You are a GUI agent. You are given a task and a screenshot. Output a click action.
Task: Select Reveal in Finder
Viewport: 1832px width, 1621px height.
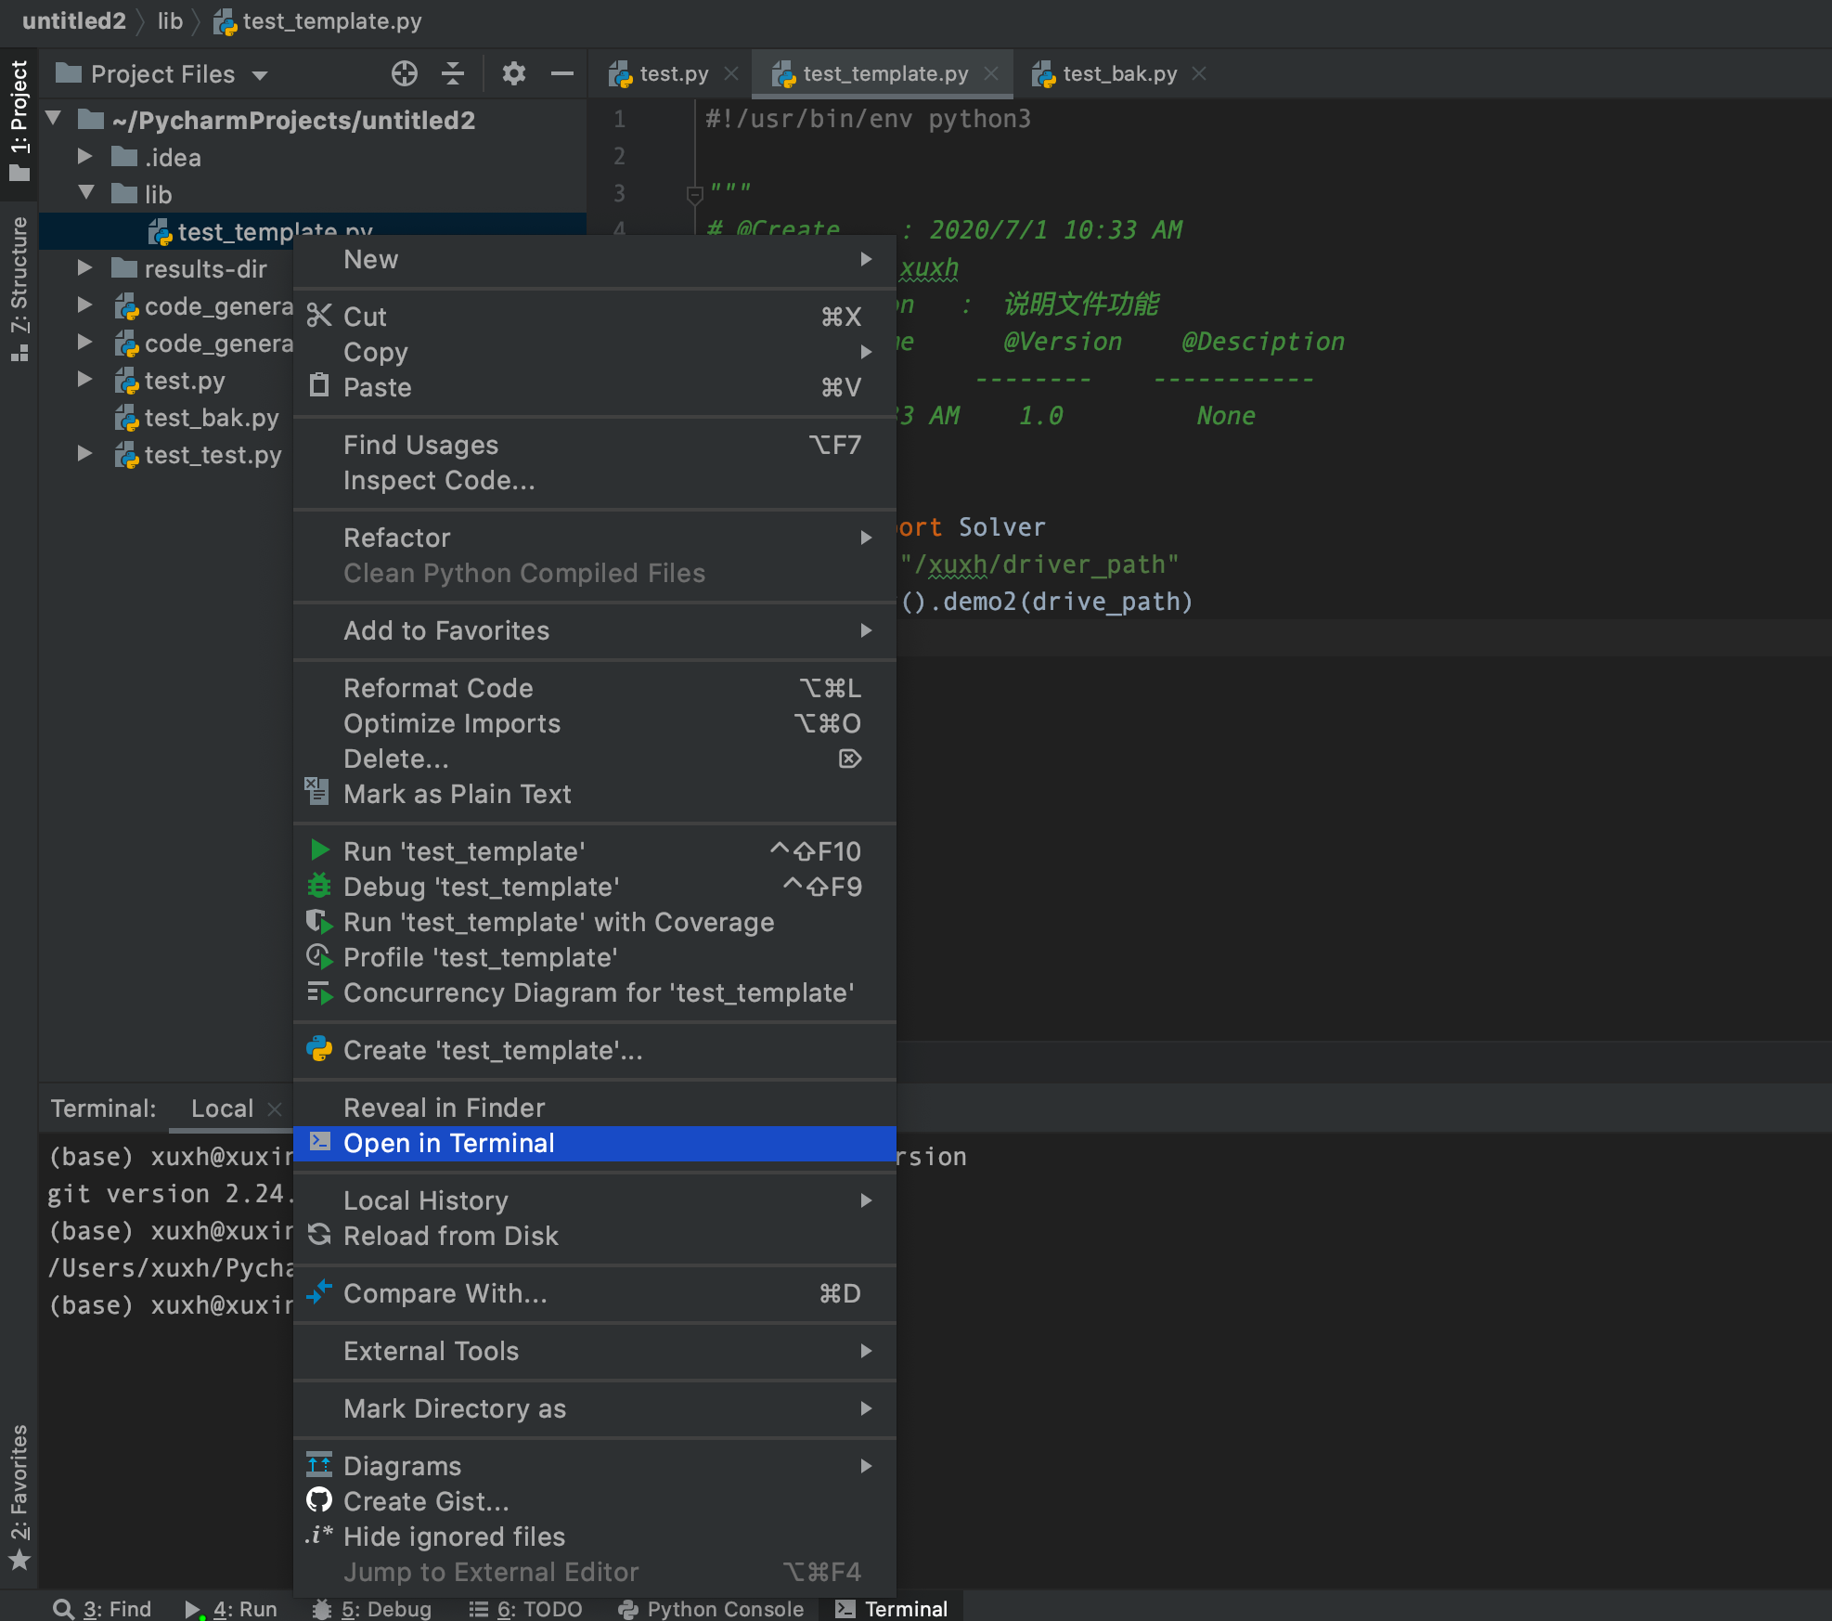(595, 1108)
